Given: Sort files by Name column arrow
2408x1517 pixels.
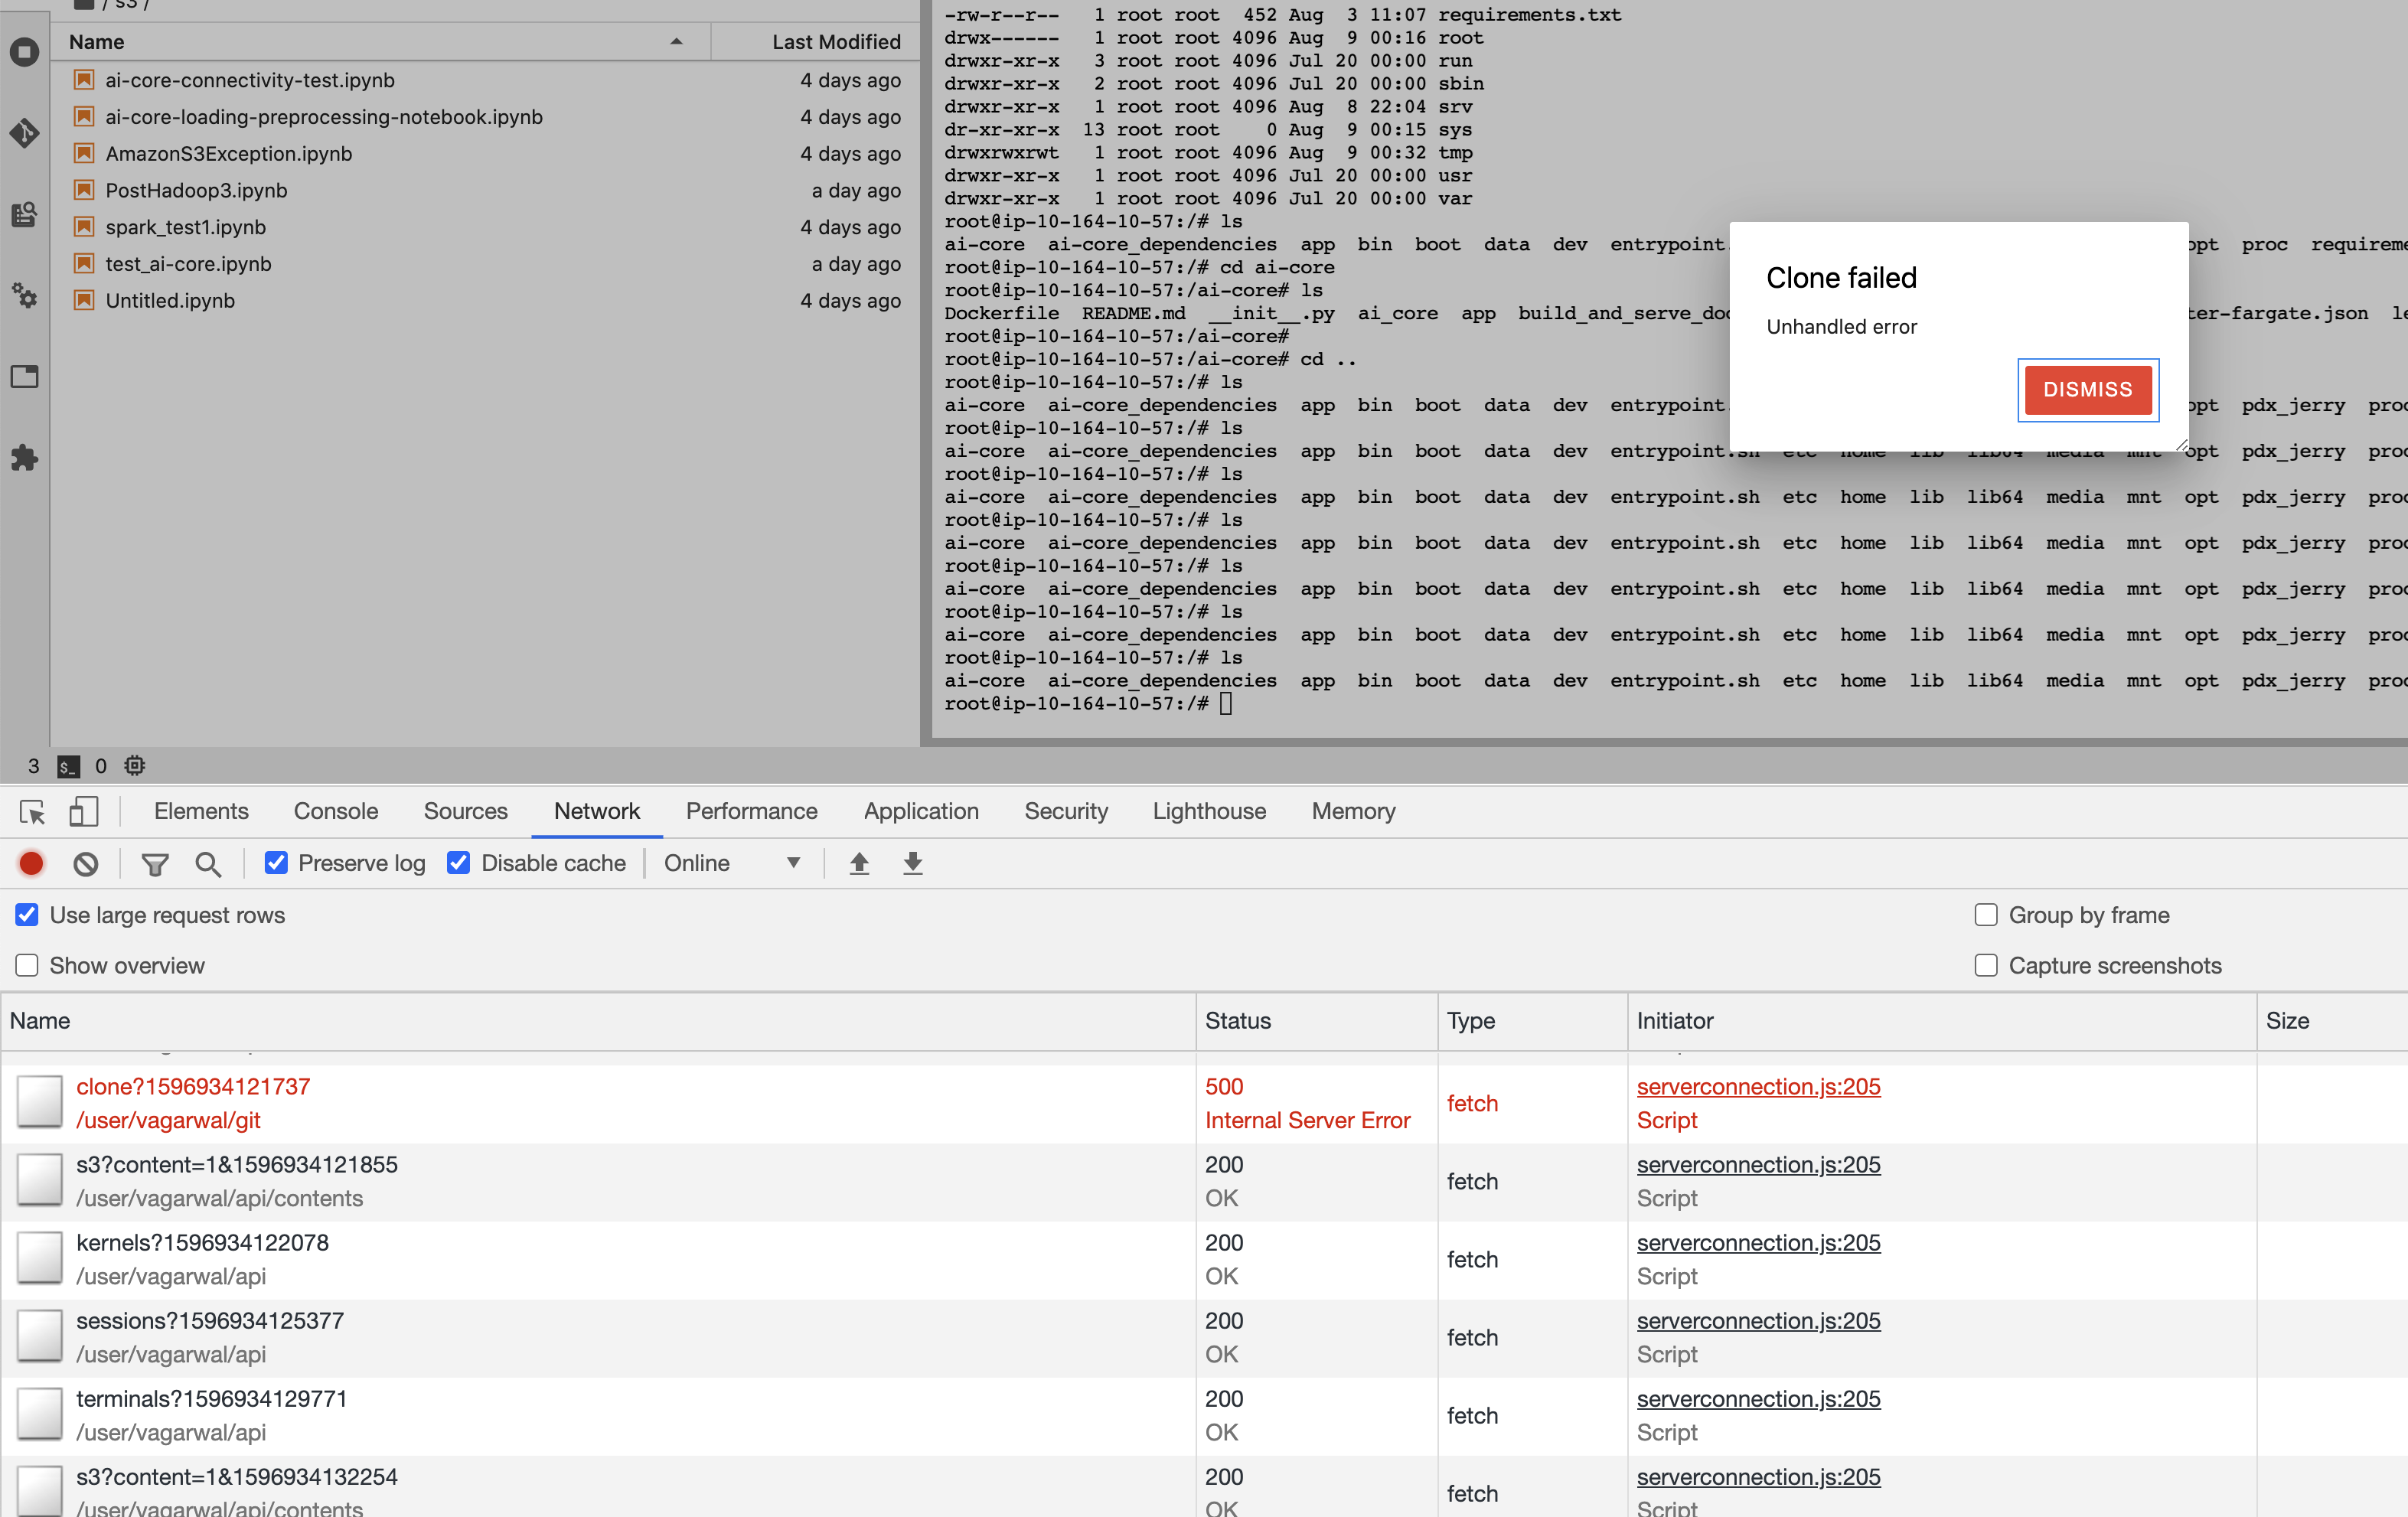Looking at the screenshot, I should pyautogui.click(x=676, y=42).
